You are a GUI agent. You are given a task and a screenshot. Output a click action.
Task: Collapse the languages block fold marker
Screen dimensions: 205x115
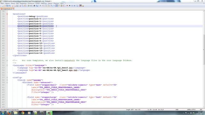(7, 65)
